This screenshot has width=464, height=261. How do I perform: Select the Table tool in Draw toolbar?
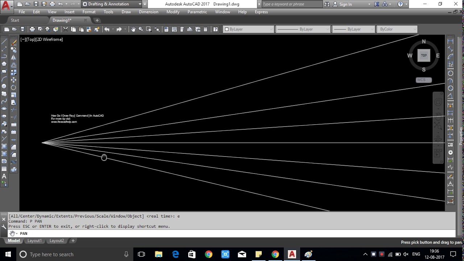[x=4, y=169]
